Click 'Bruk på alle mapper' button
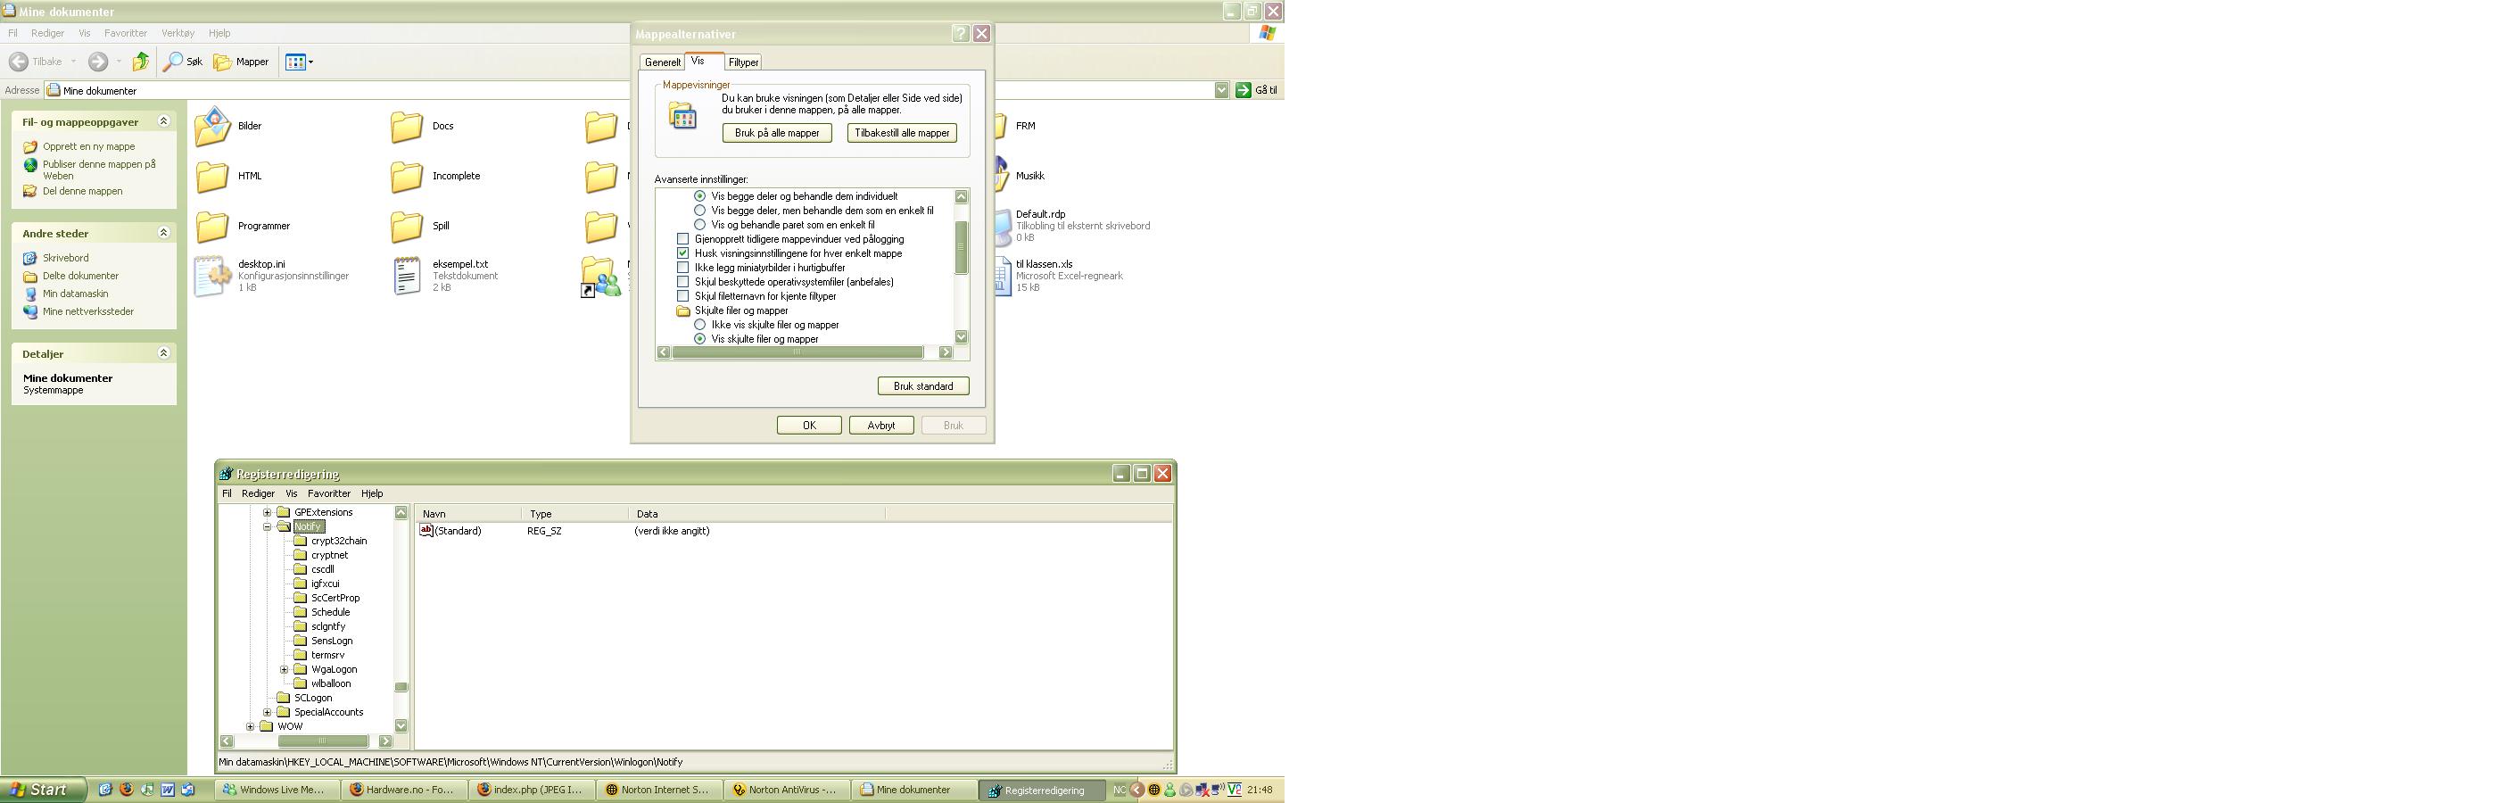This screenshot has height=803, width=2512. [777, 133]
